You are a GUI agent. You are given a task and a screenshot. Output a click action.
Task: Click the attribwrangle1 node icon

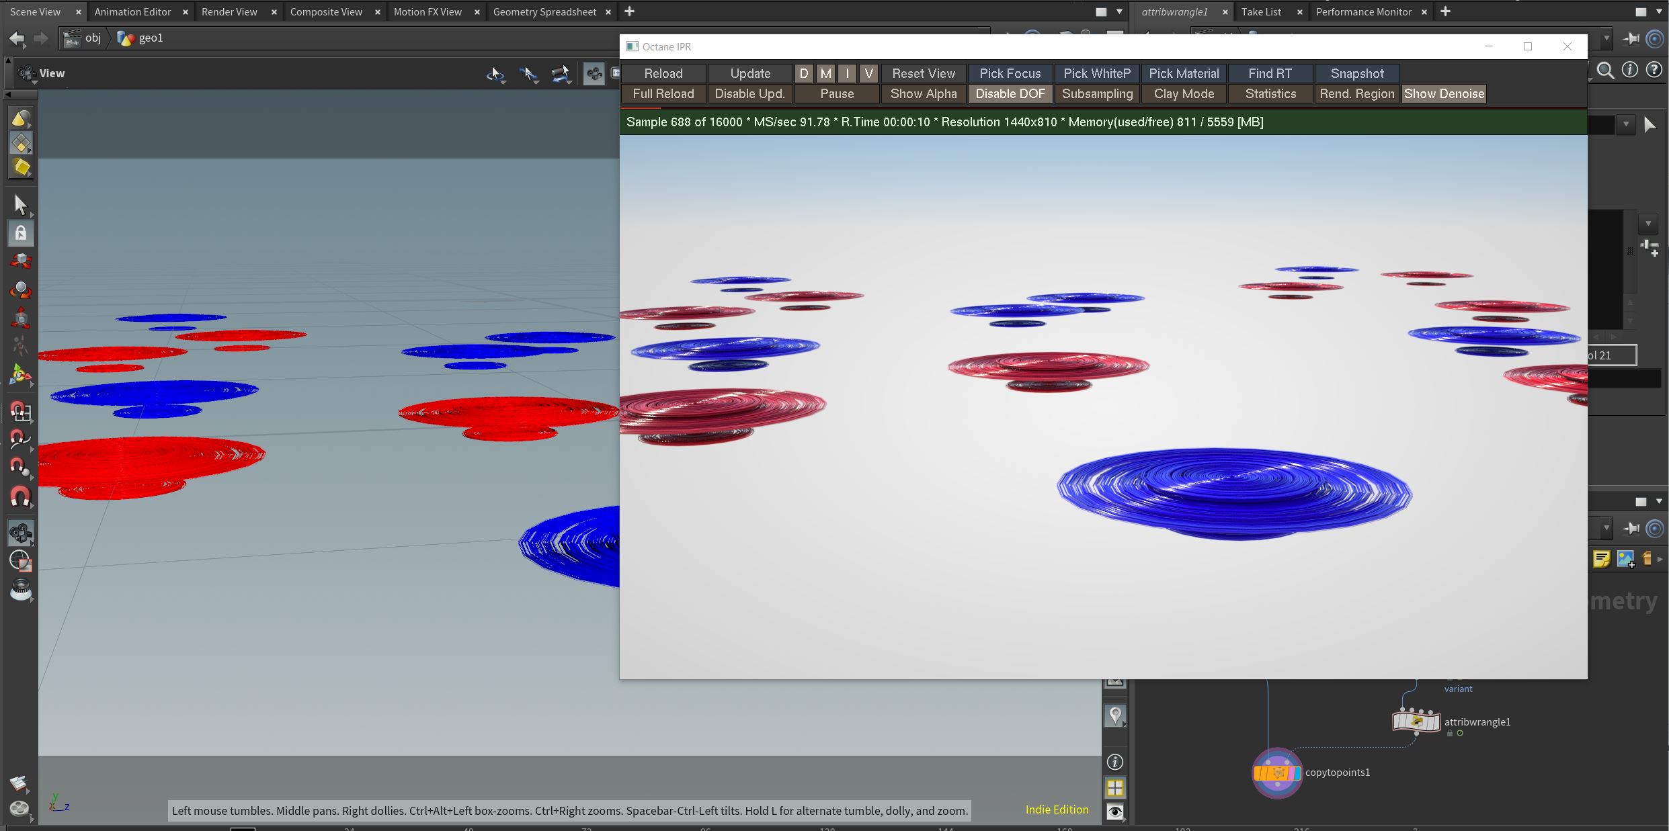[1416, 721]
